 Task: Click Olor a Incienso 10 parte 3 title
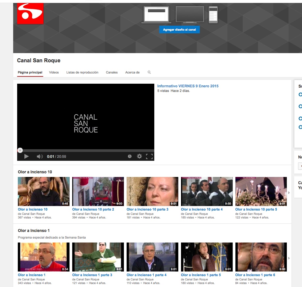click(x=147, y=210)
